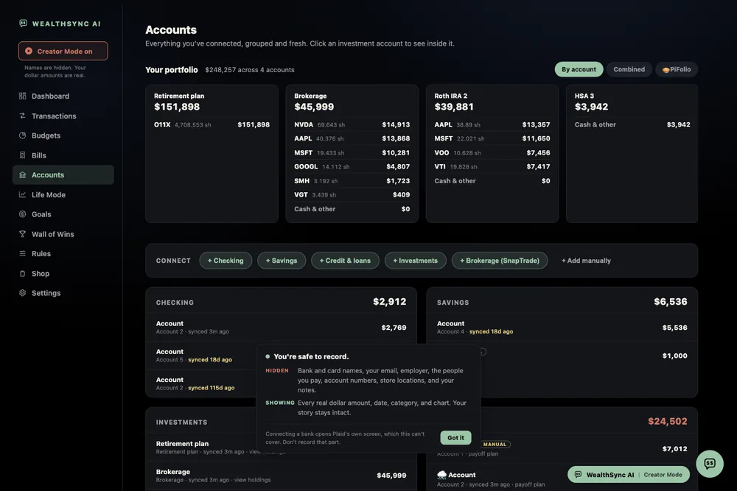Open checking account synced 115d ago
Screen dimensions: 737x491
pos(201,384)
